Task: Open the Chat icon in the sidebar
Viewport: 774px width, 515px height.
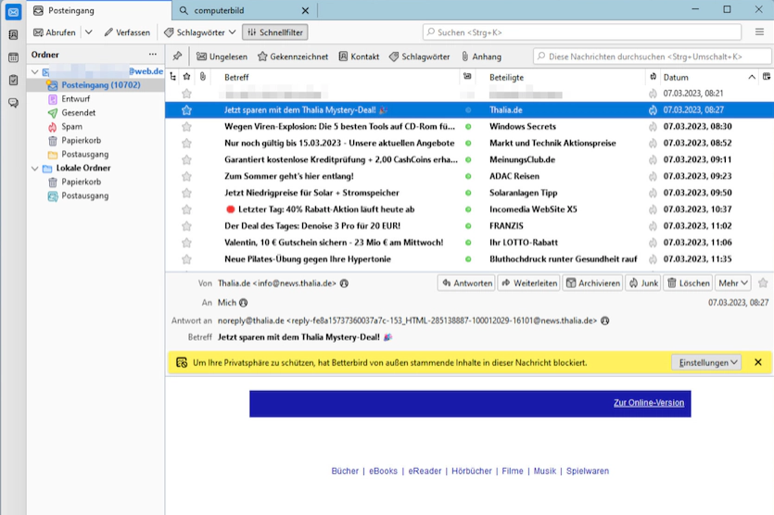Action: [13, 103]
